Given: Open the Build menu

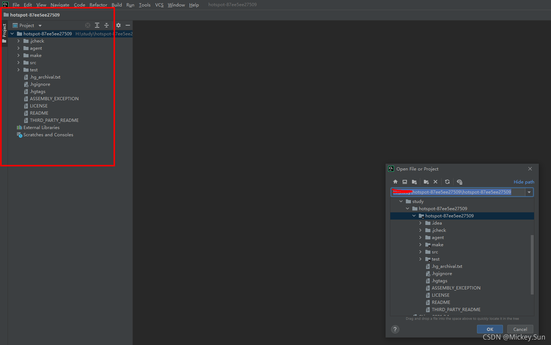Looking at the screenshot, I should 117,5.
